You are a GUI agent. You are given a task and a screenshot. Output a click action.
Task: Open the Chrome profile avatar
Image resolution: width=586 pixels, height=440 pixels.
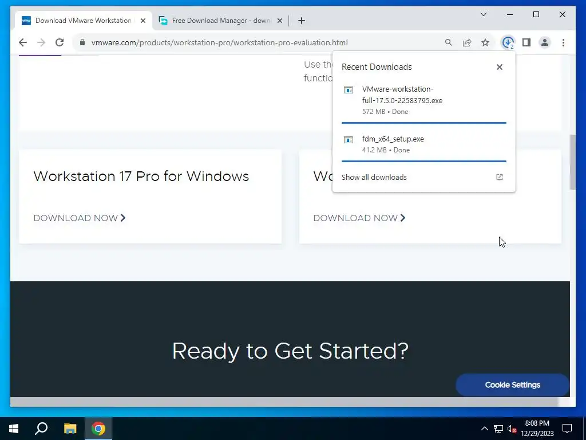coord(545,42)
